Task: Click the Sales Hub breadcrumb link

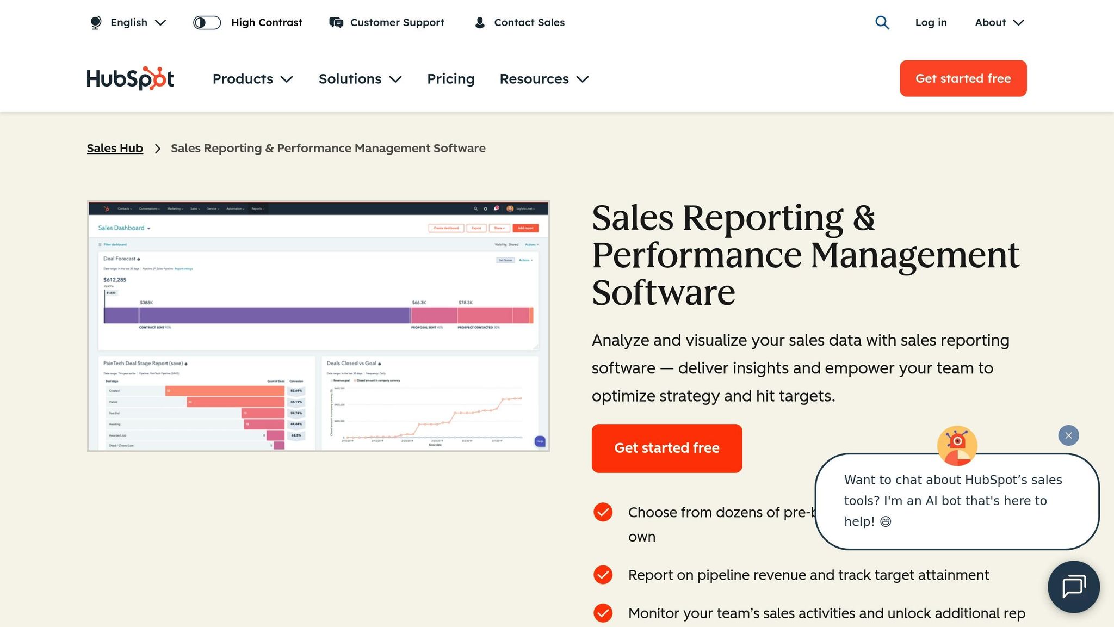Action: pyautogui.click(x=115, y=148)
